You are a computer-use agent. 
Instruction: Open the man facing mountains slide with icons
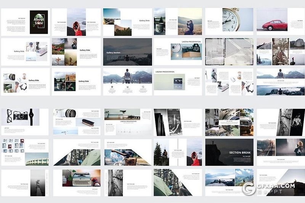coord(127,82)
